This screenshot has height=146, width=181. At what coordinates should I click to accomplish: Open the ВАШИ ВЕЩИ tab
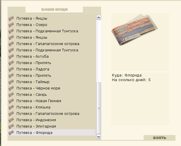tap(54, 10)
